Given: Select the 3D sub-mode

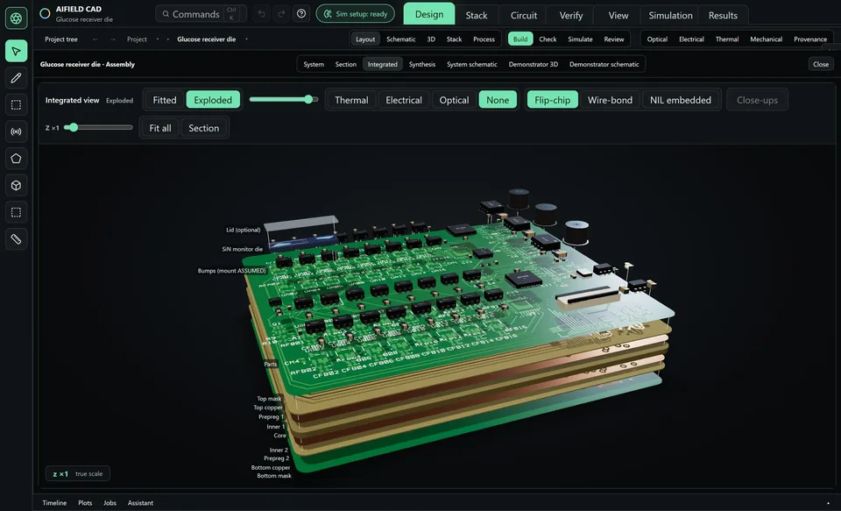Looking at the screenshot, I should click(x=431, y=39).
